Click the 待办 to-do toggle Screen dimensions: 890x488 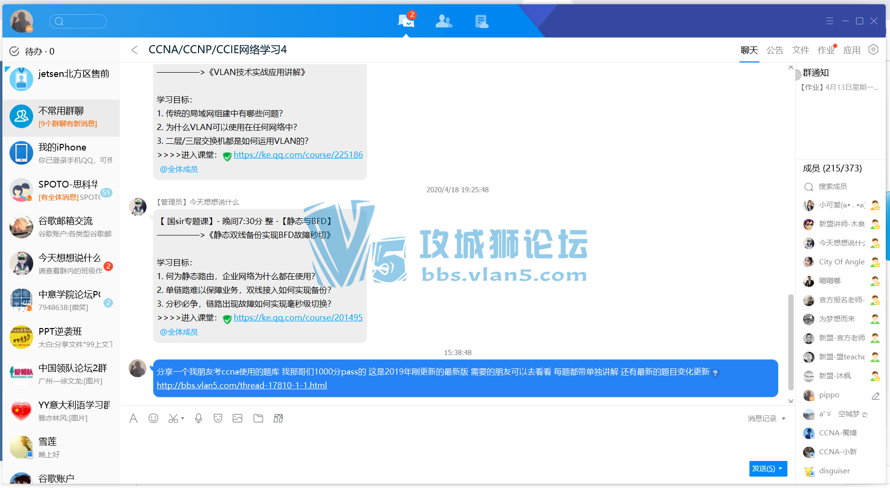(32, 51)
